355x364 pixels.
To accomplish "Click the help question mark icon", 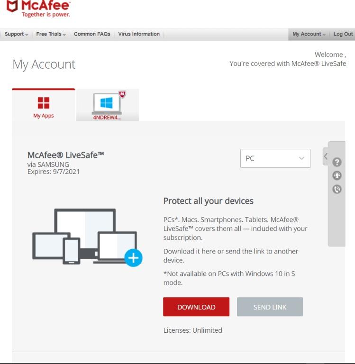I will [337, 162].
